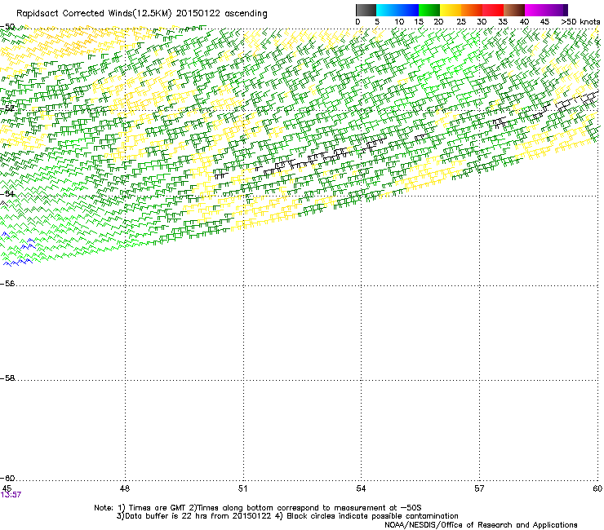Click the longitude axis label '48'
This screenshot has height=530, width=604.
[x=125, y=488]
